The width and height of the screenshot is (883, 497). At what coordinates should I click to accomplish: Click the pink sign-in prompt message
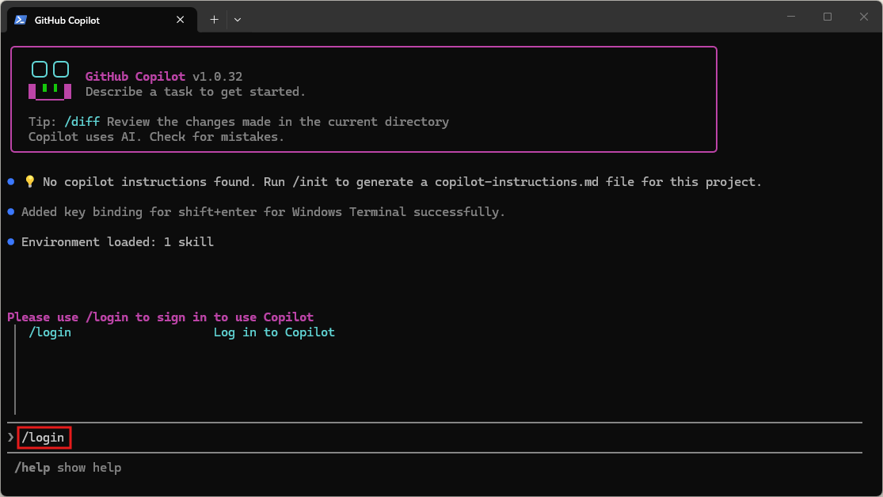[x=160, y=317]
